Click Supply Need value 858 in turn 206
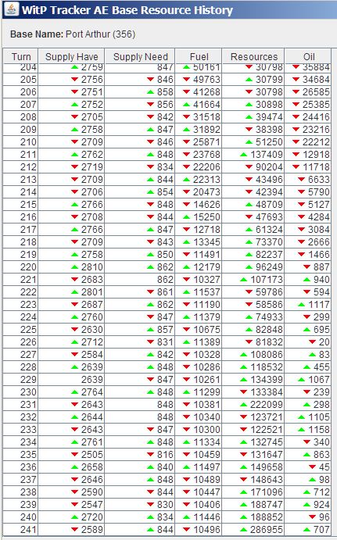The width and height of the screenshot is (337, 540). point(165,92)
